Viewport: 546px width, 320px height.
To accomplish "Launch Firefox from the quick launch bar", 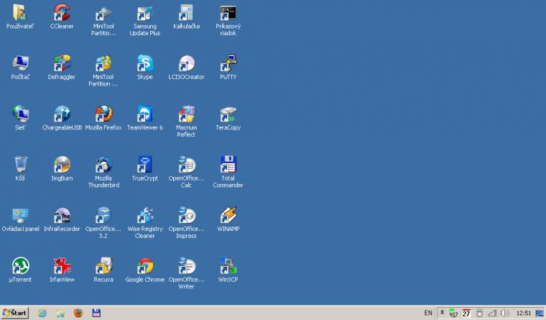I will click(x=78, y=313).
